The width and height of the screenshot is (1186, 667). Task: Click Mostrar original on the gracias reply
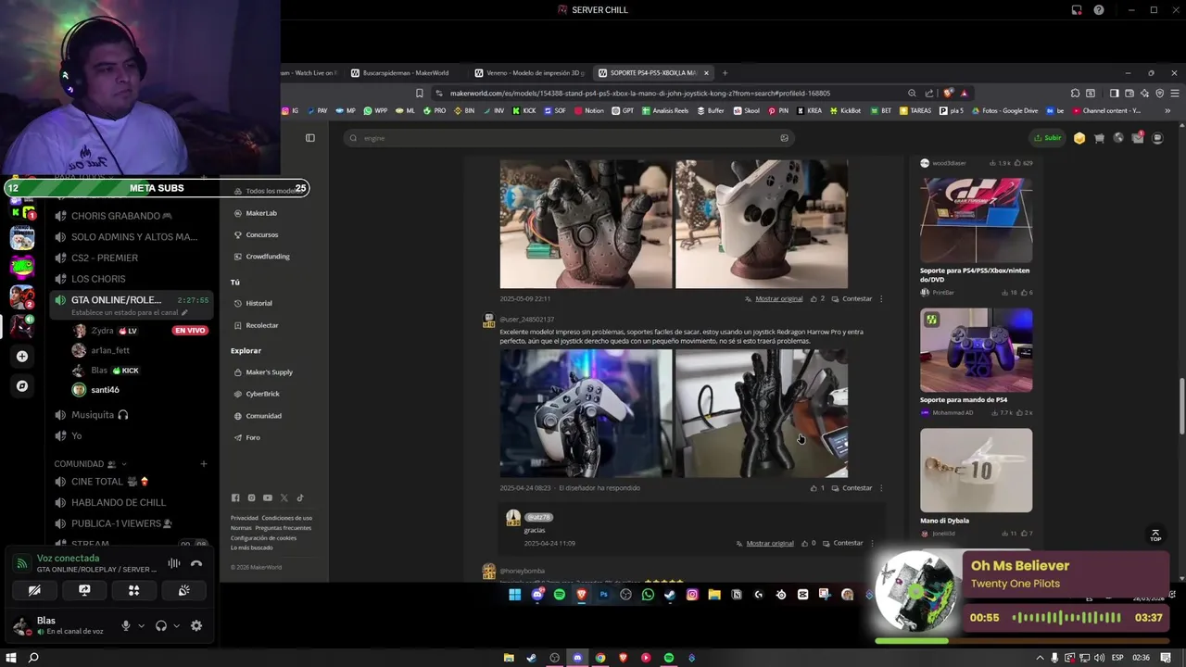coord(770,543)
